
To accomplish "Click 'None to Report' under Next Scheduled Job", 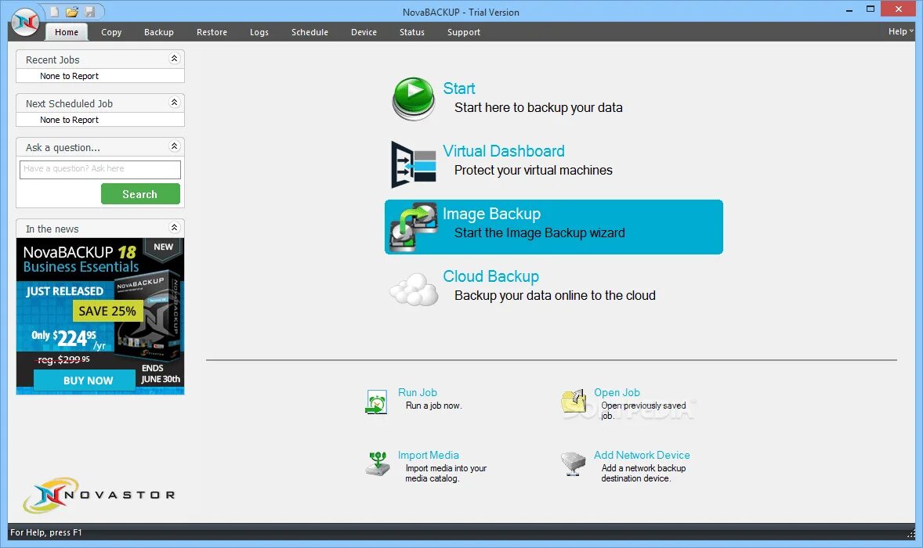I will [70, 120].
